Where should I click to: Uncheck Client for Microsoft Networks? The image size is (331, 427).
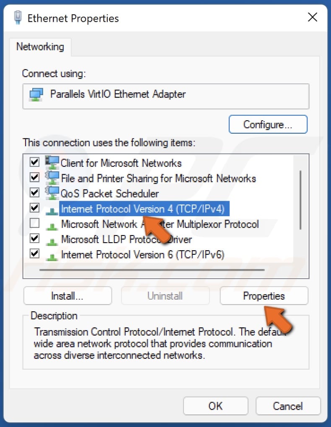[x=34, y=162]
